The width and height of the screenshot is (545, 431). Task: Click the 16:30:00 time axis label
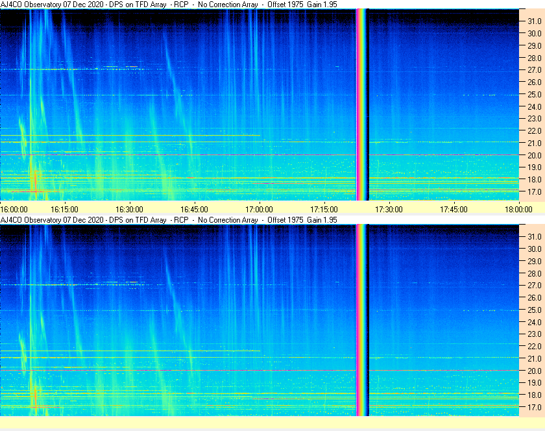pyautogui.click(x=129, y=210)
